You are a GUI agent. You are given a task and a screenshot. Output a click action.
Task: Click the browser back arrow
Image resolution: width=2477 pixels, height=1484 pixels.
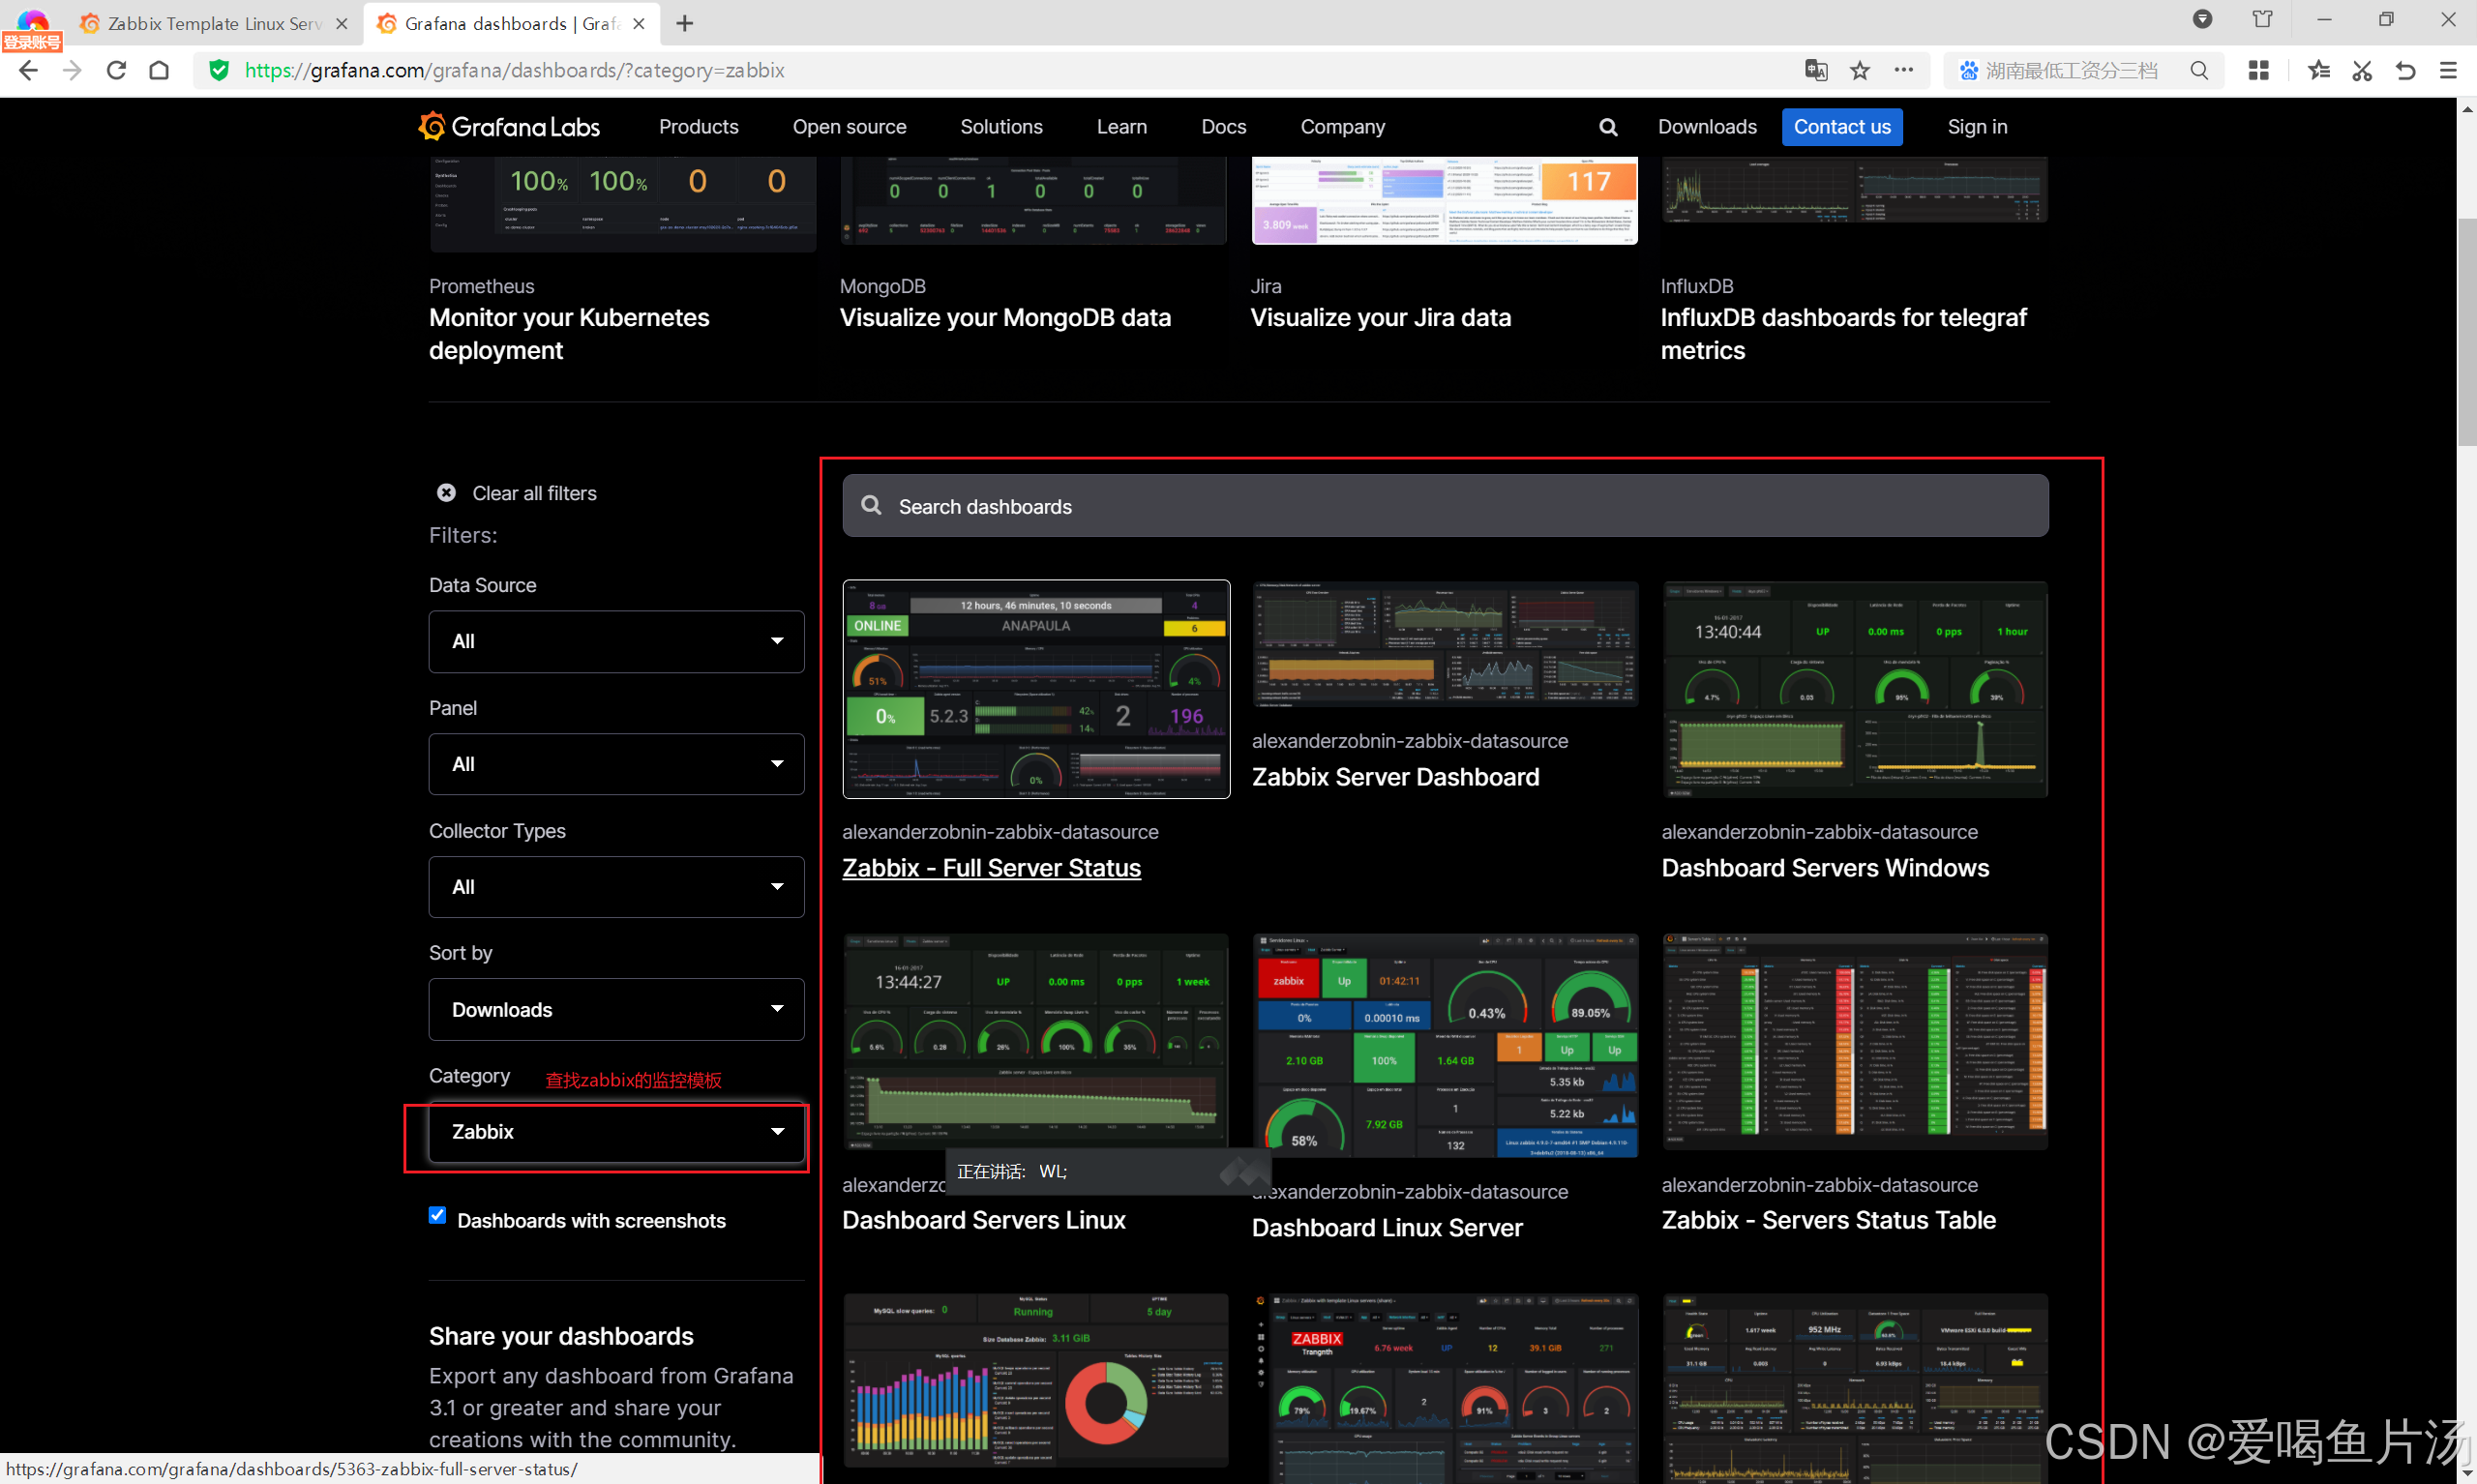[28, 70]
